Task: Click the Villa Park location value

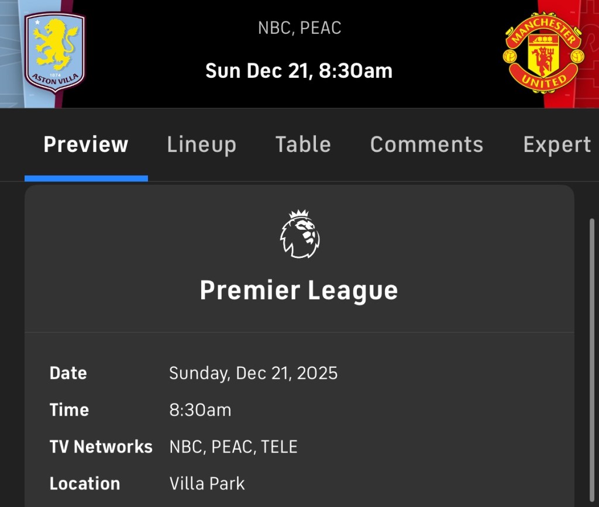Action: coord(207,484)
